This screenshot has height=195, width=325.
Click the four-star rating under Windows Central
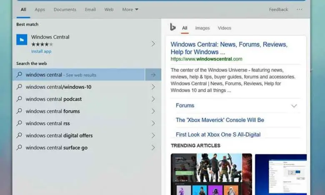coord(42,44)
